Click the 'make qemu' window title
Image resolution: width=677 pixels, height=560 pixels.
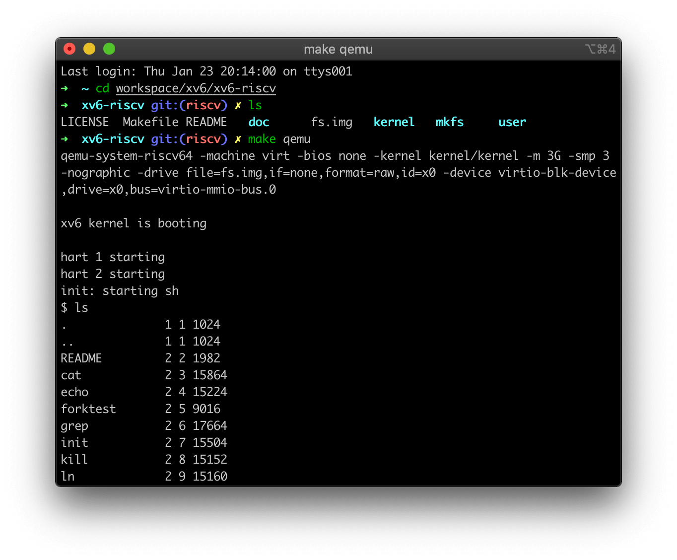338,49
